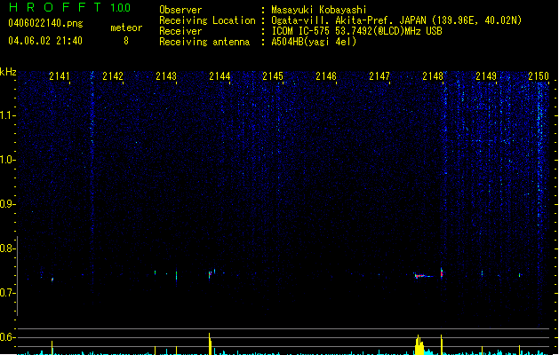Click the meteor echo cluster before 2144

[212, 274]
